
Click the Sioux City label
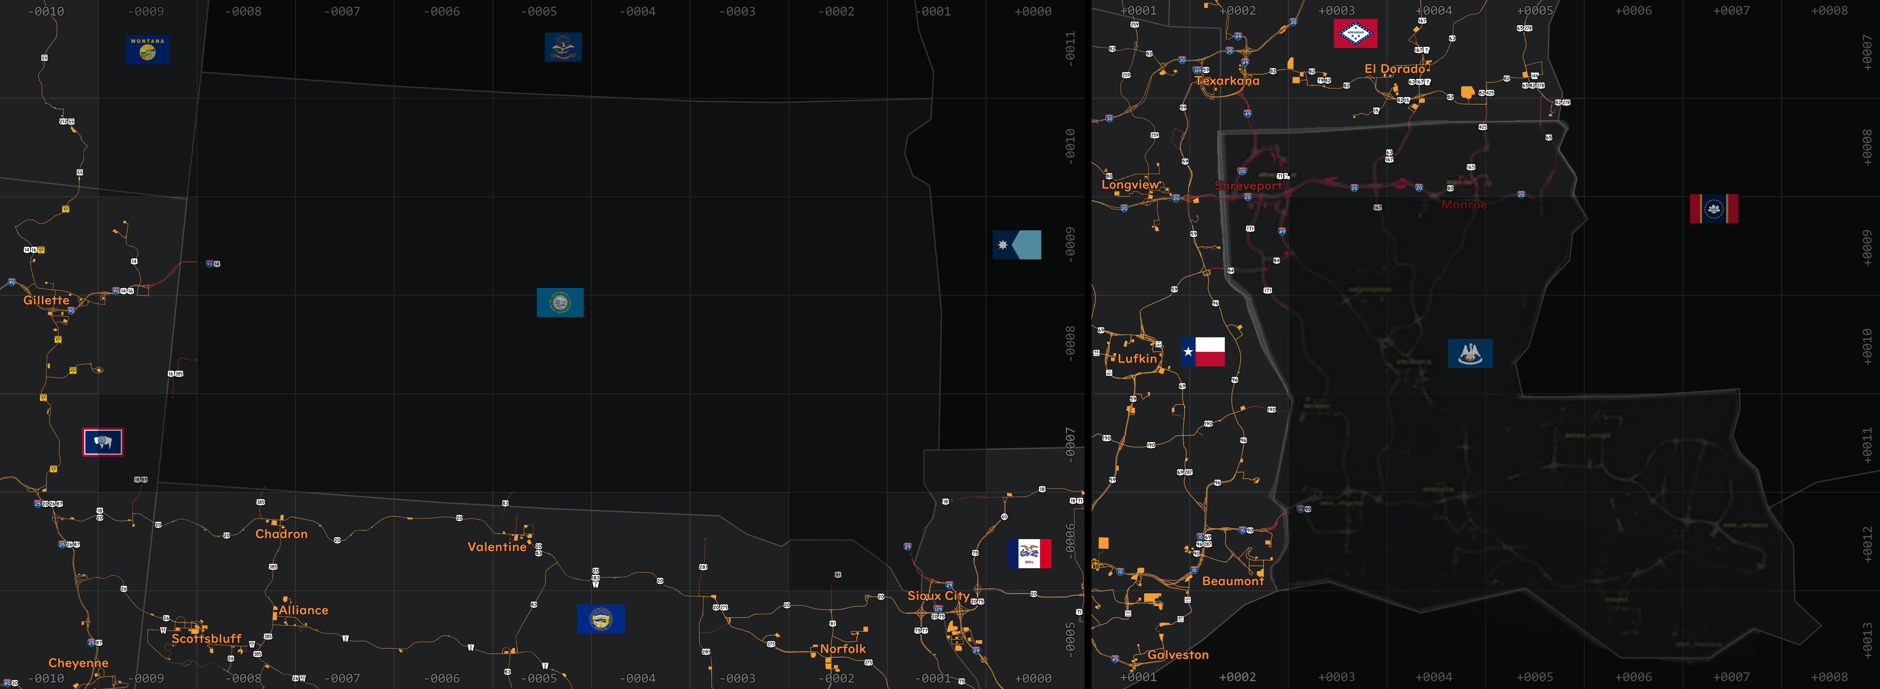[x=938, y=596]
